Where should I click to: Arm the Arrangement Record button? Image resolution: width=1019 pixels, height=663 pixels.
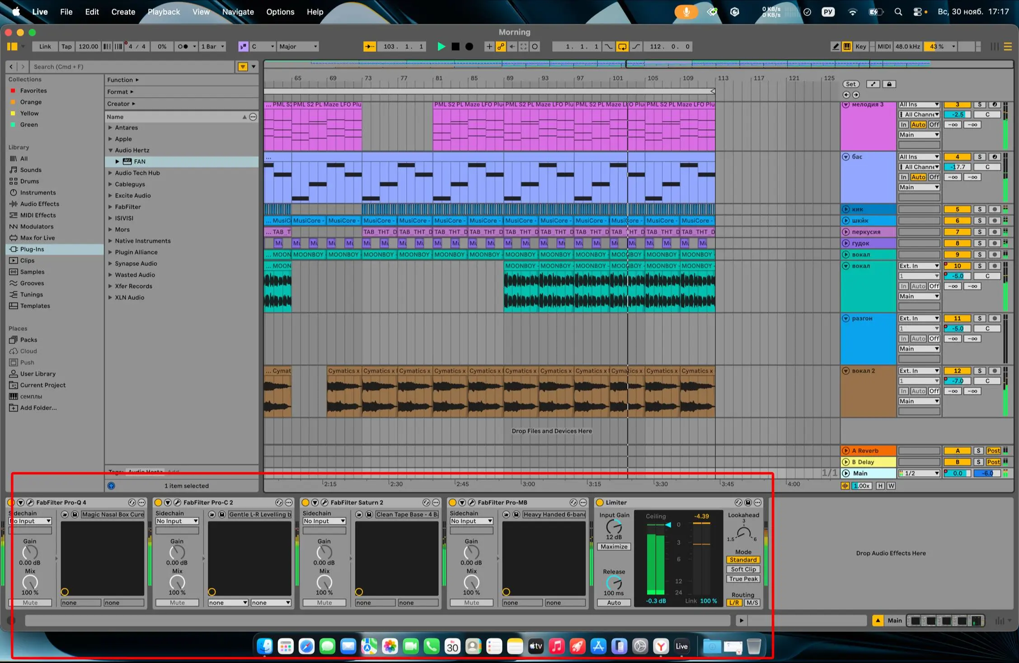(469, 47)
